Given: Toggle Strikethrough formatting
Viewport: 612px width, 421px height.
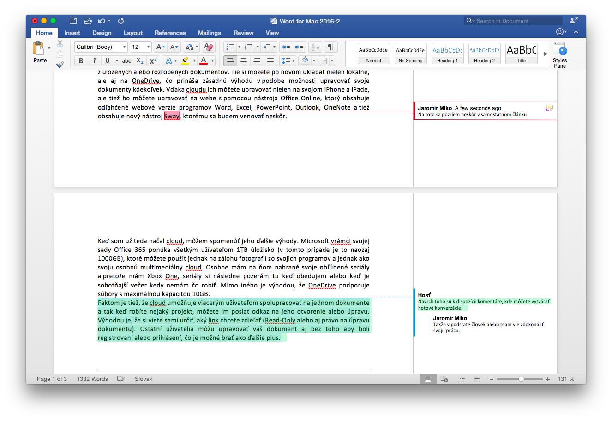Looking at the screenshot, I should pyautogui.click(x=126, y=61).
